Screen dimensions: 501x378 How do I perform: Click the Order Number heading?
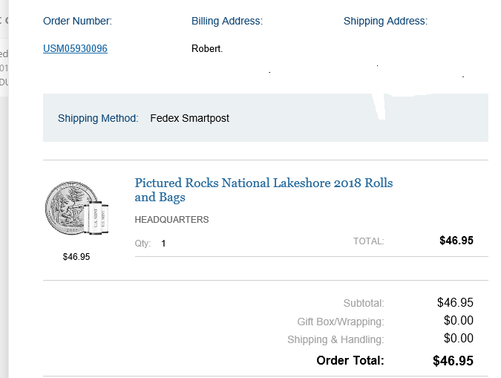pyautogui.click(x=77, y=21)
